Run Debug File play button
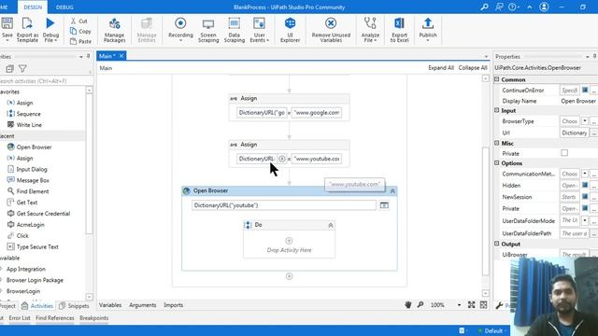Image resolution: width=598 pixels, height=336 pixels. 50,23
